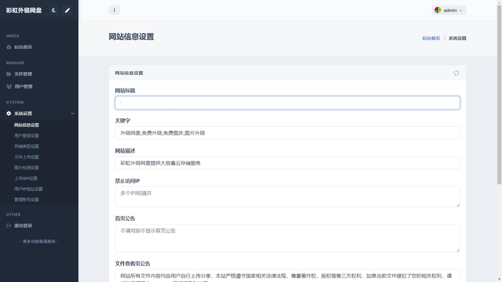Click the 后台首页 breadcrumb link
Screen dimensions: 502x282
431,38
